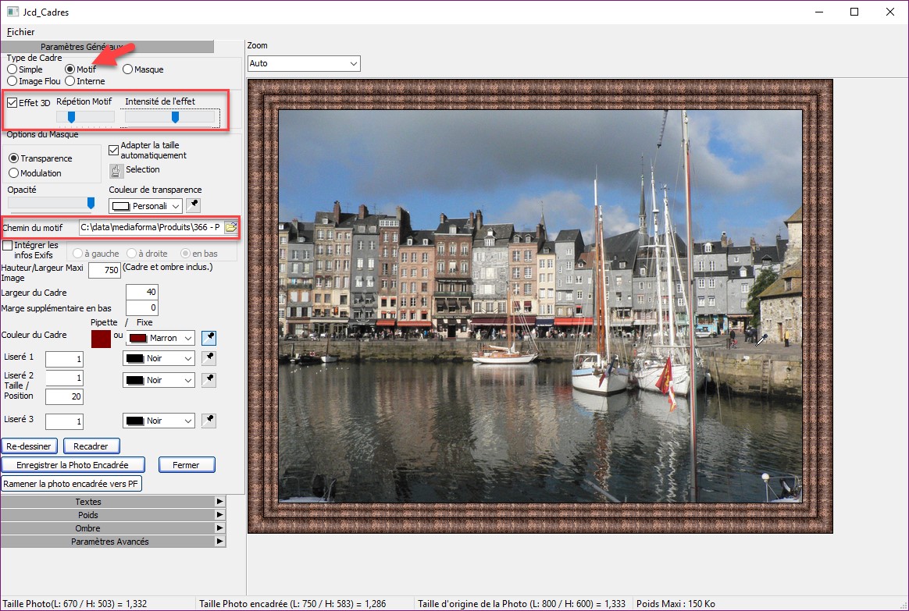Click the Largeur du Cadre input field

click(x=141, y=293)
